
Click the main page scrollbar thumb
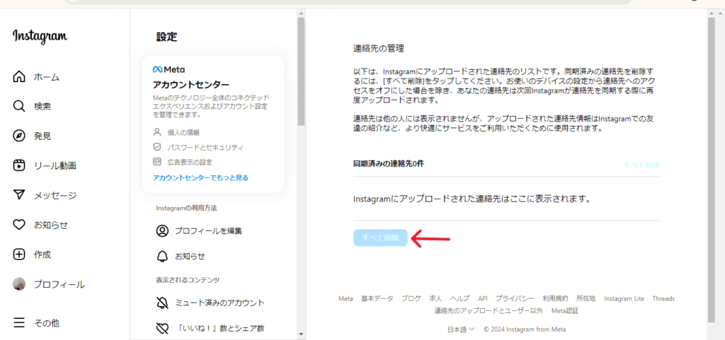[711, 170]
